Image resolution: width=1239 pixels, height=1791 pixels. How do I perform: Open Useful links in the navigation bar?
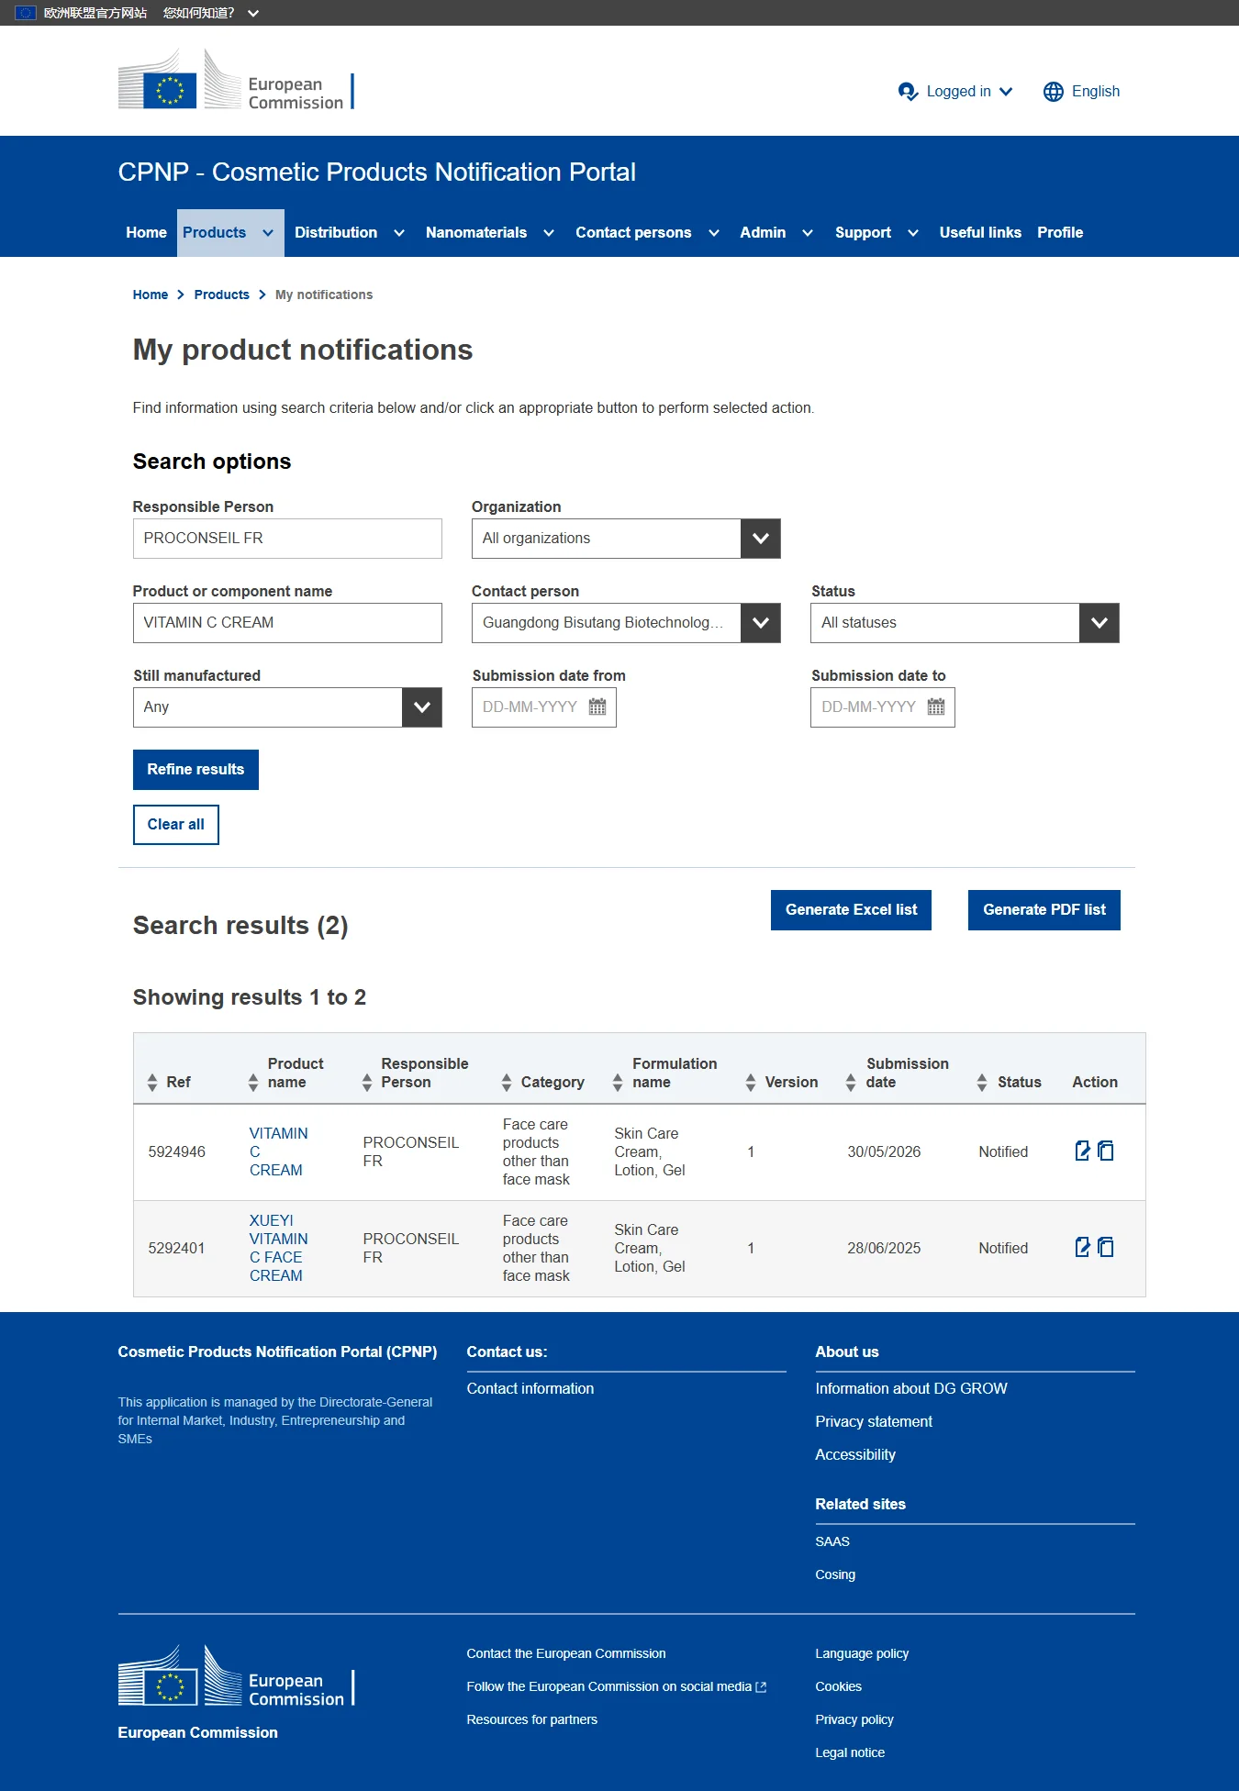(980, 233)
